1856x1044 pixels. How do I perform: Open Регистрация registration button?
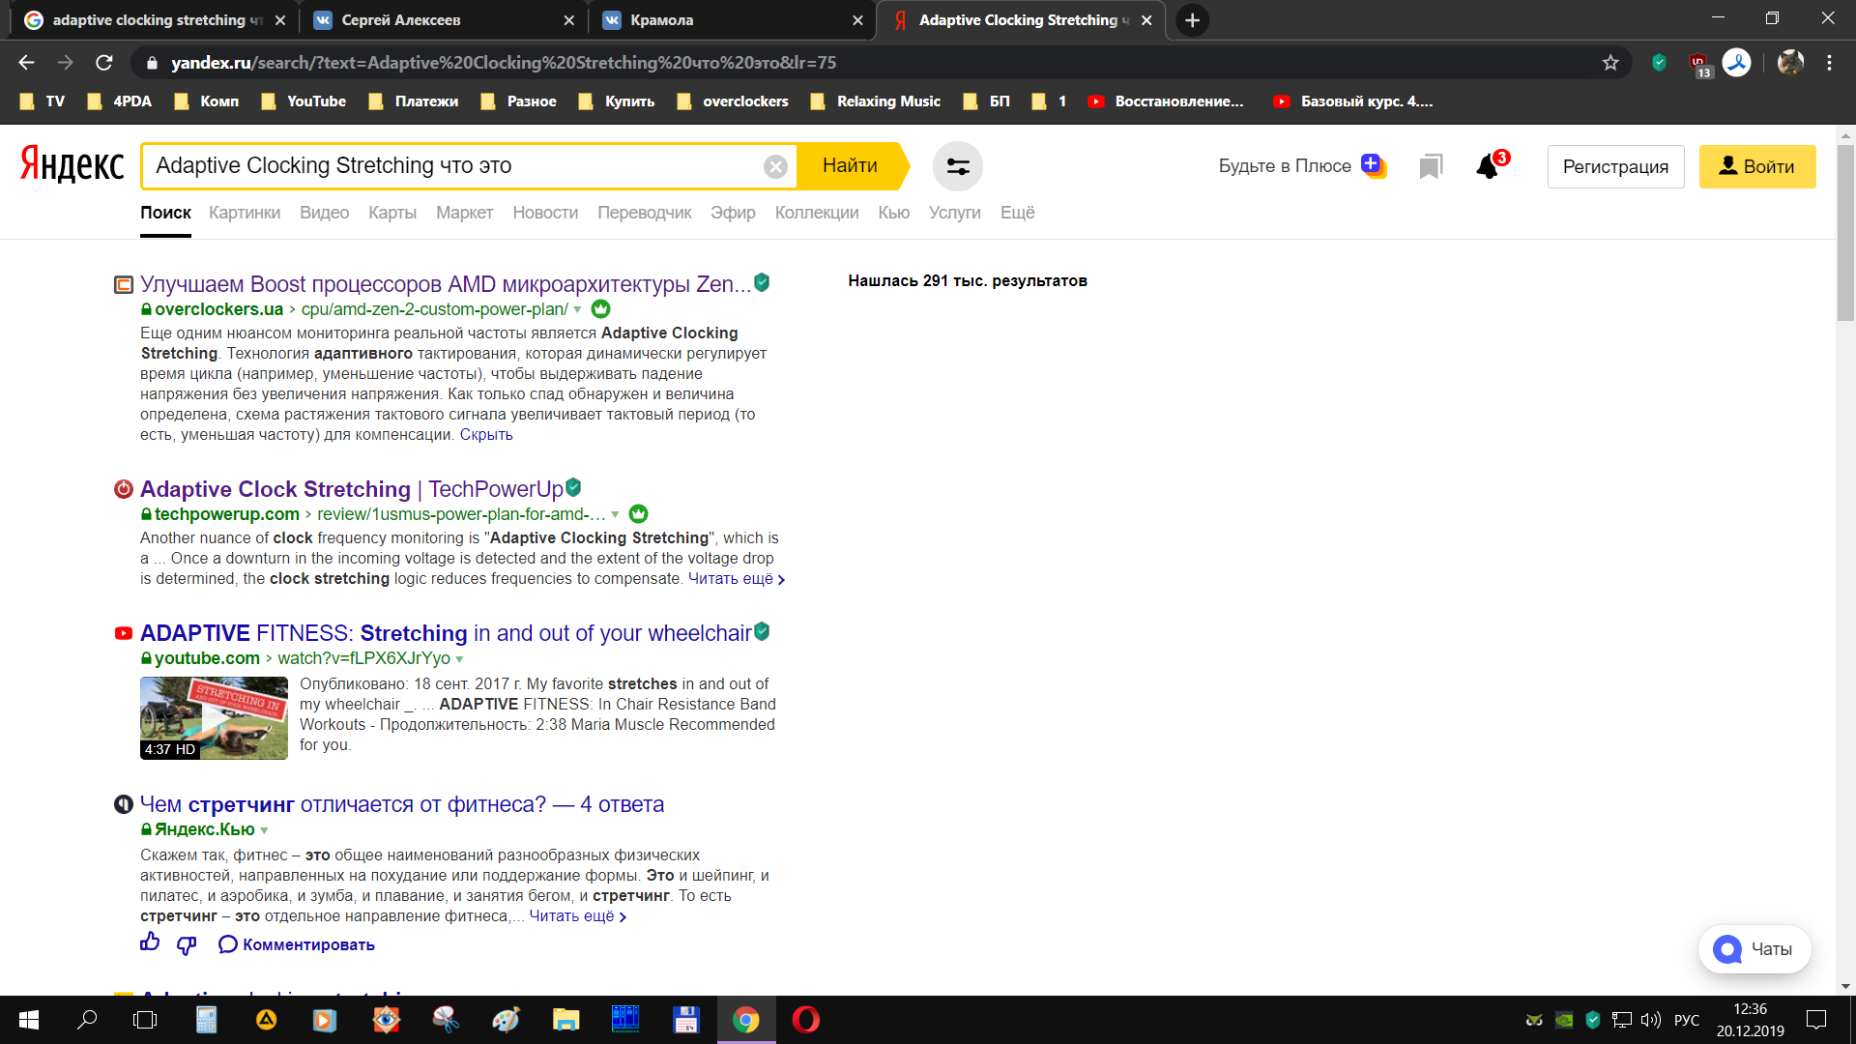(1615, 166)
